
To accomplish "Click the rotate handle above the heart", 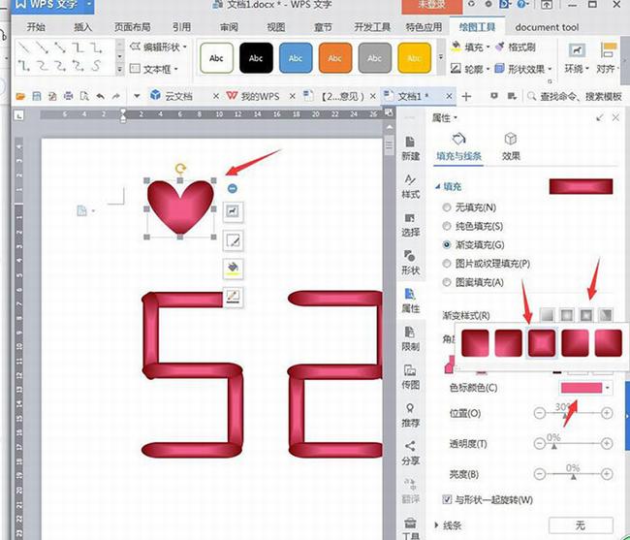I will point(181,168).
